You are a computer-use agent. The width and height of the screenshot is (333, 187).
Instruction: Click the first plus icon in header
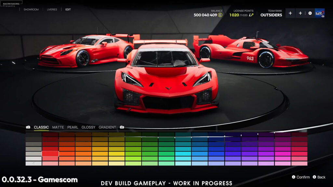click(290, 13)
